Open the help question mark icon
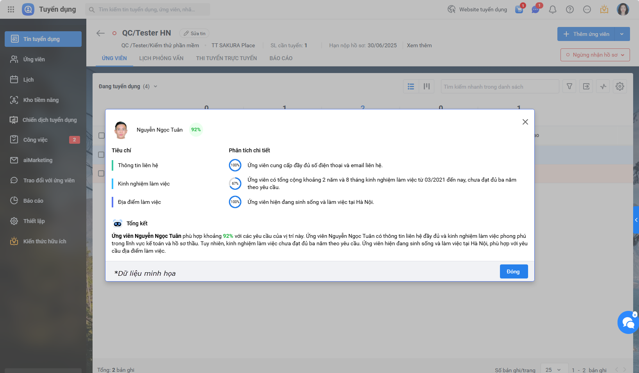The height and width of the screenshot is (373, 639). tap(569, 9)
